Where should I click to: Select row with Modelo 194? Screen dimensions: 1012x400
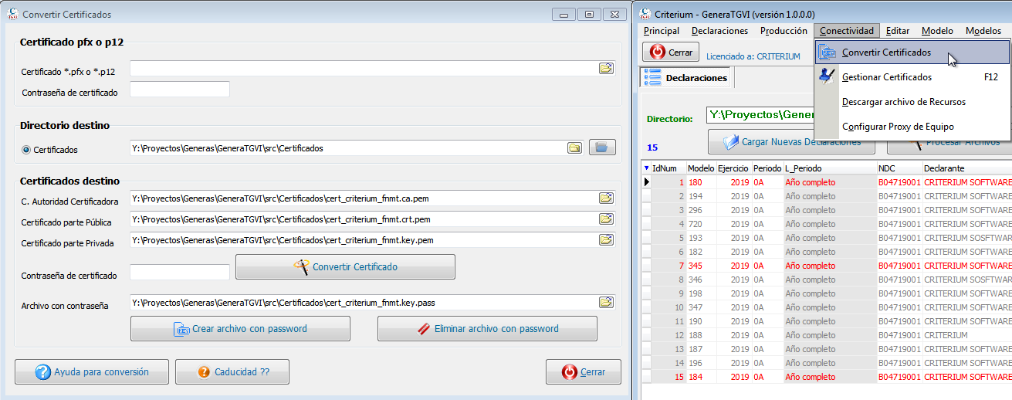827,196
